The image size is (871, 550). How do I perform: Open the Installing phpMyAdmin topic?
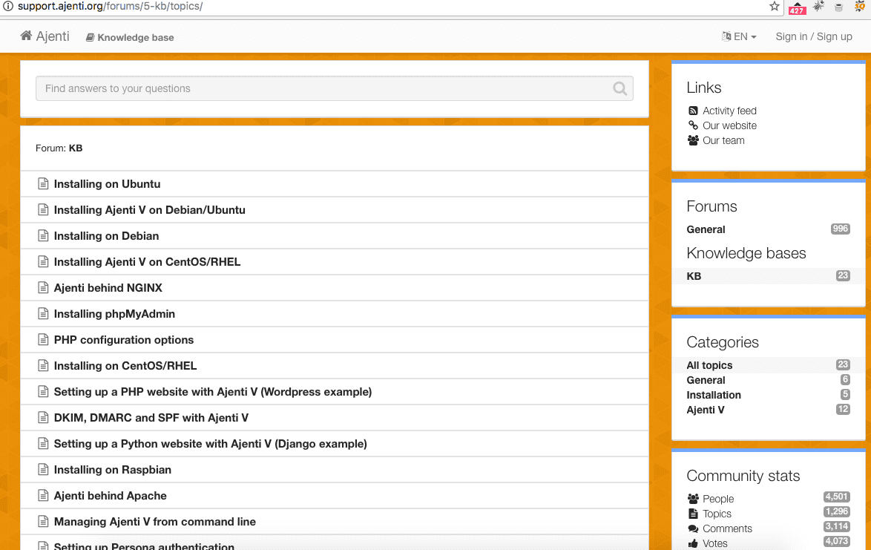(x=114, y=314)
